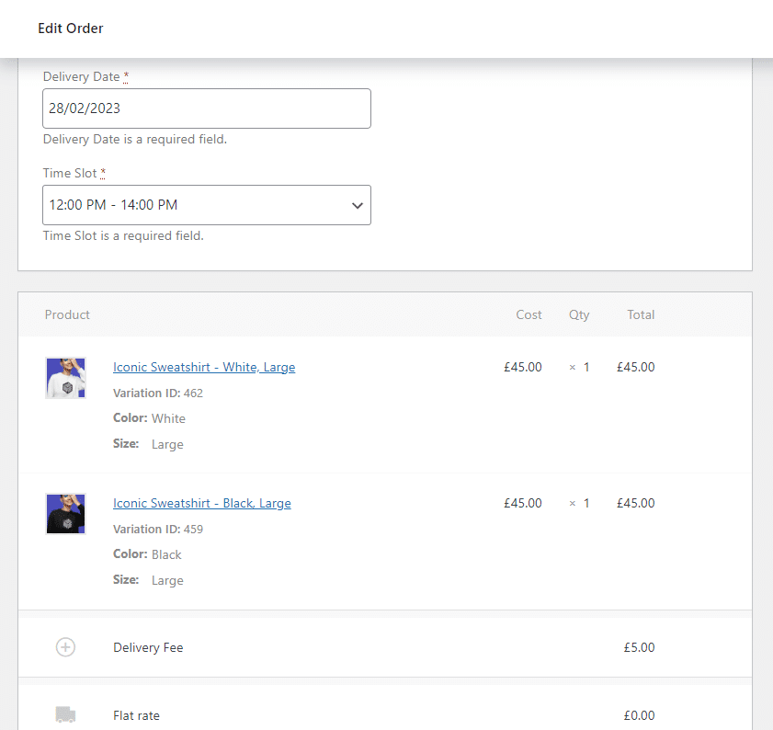Viewport: 773px width, 730px height.
Task: Open Iconic Sweatshirt - White, Large link
Action: (x=204, y=367)
